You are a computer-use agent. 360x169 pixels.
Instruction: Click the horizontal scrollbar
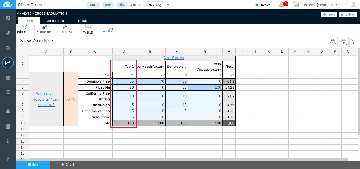[x=182, y=159]
